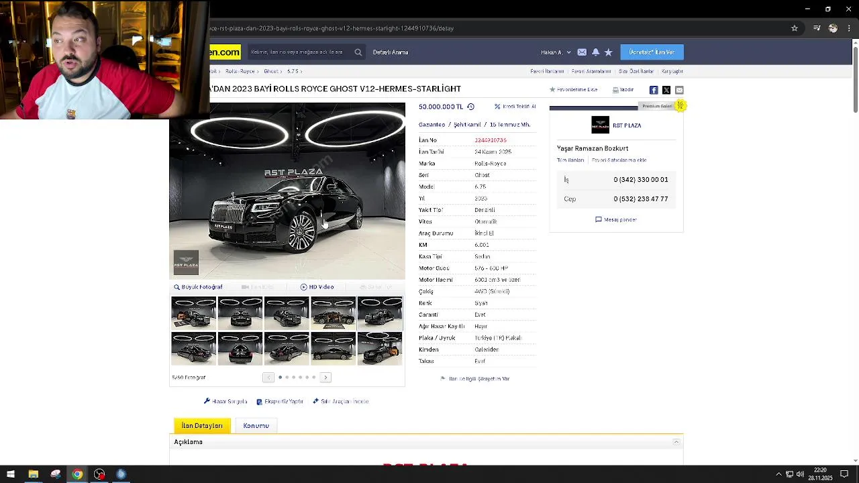Expand the Hakan A. account dropdown
The height and width of the screenshot is (483, 859).
coord(556,52)
